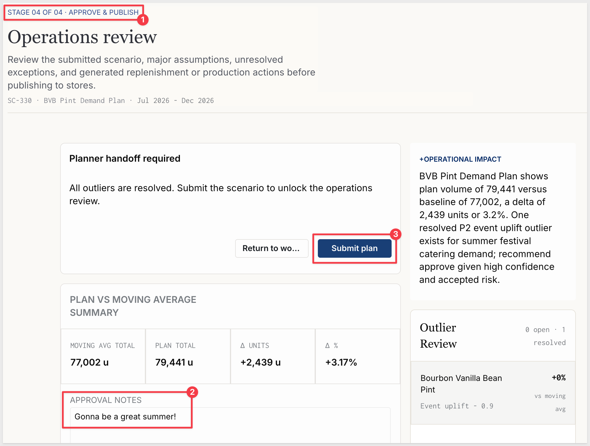590x446 pixels.
Task: Click the Plan Total value 79,441 u
Action: (x=174, y=362)
